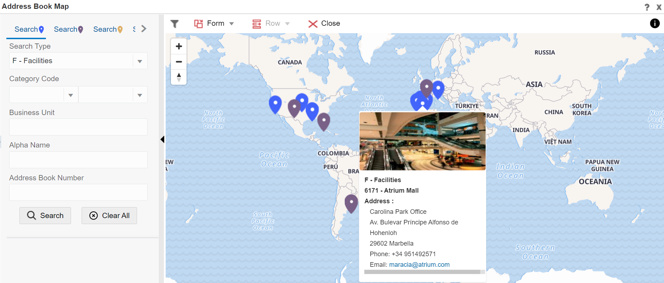Expand first Category Code dropdown arrow
Image resolution: width=664 pixels, height=283 pixels.
71,95
